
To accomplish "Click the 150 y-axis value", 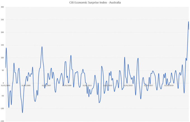I will pyautogui.click(x=2, y=45).
